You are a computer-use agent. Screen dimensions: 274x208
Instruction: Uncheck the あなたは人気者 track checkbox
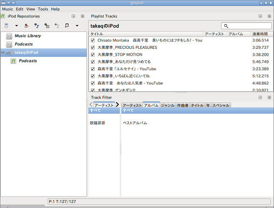(x=93, y=83)
